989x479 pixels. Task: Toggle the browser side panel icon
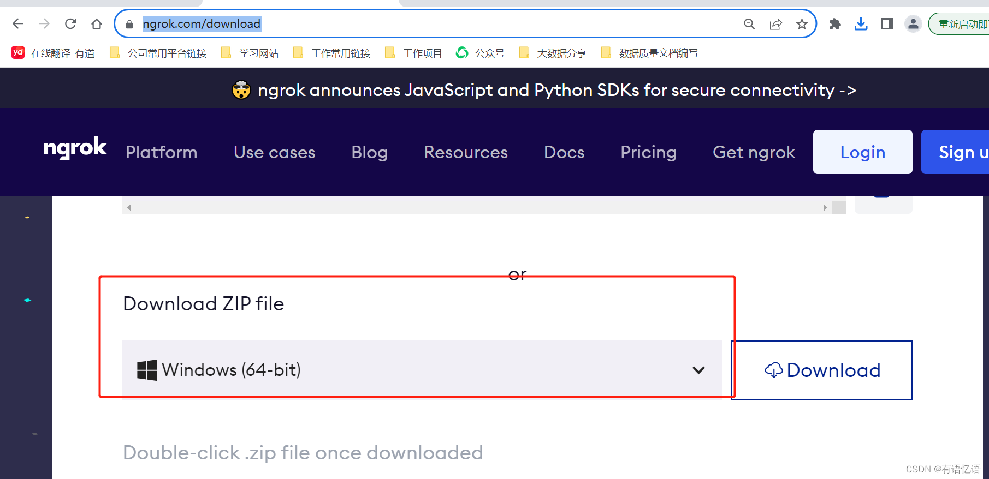click(887, 24)
